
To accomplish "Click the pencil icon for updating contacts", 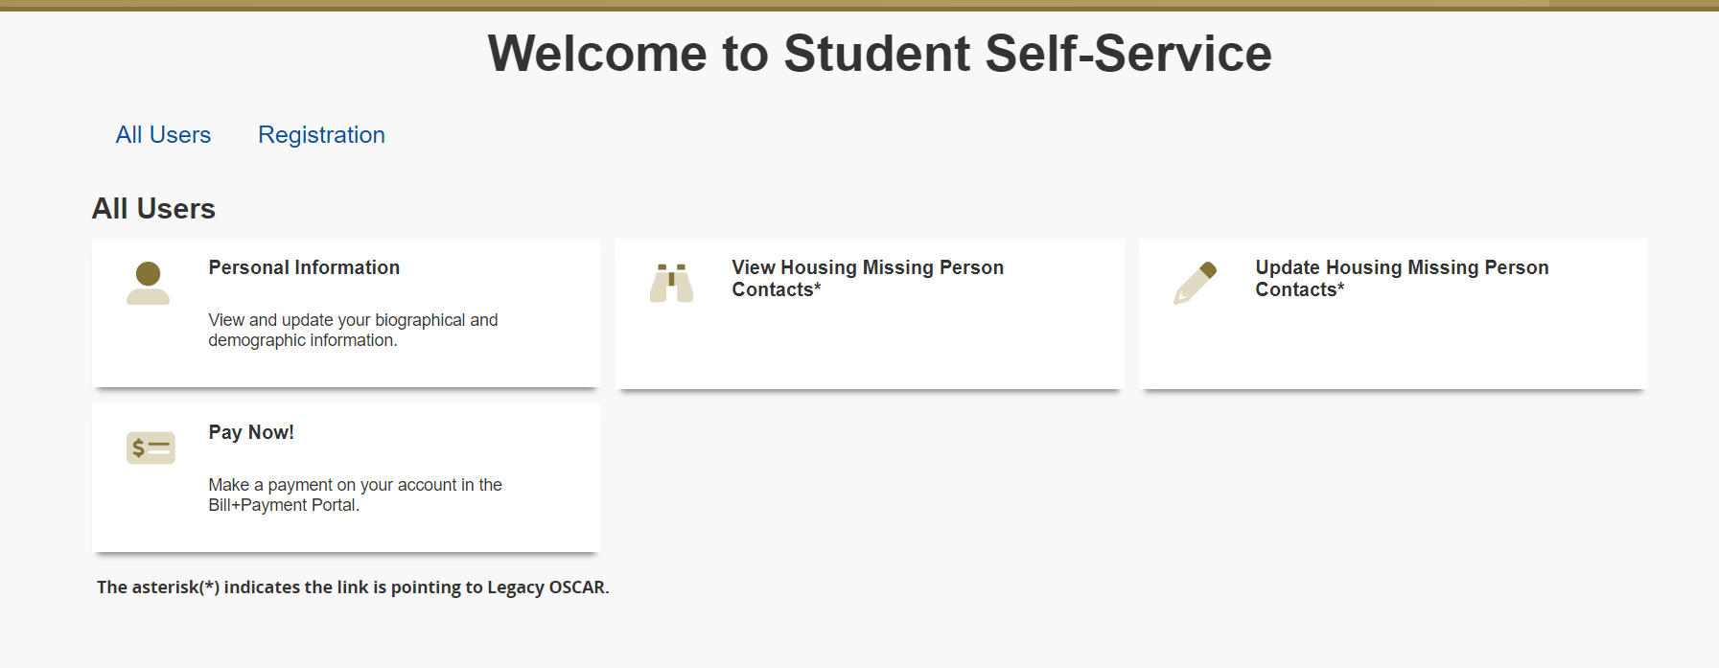I will [1195, 283].
